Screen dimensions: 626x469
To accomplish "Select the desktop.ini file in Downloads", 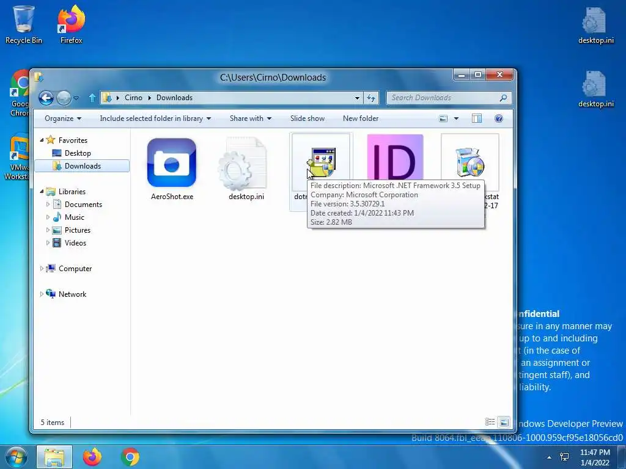I will [242, 164].
